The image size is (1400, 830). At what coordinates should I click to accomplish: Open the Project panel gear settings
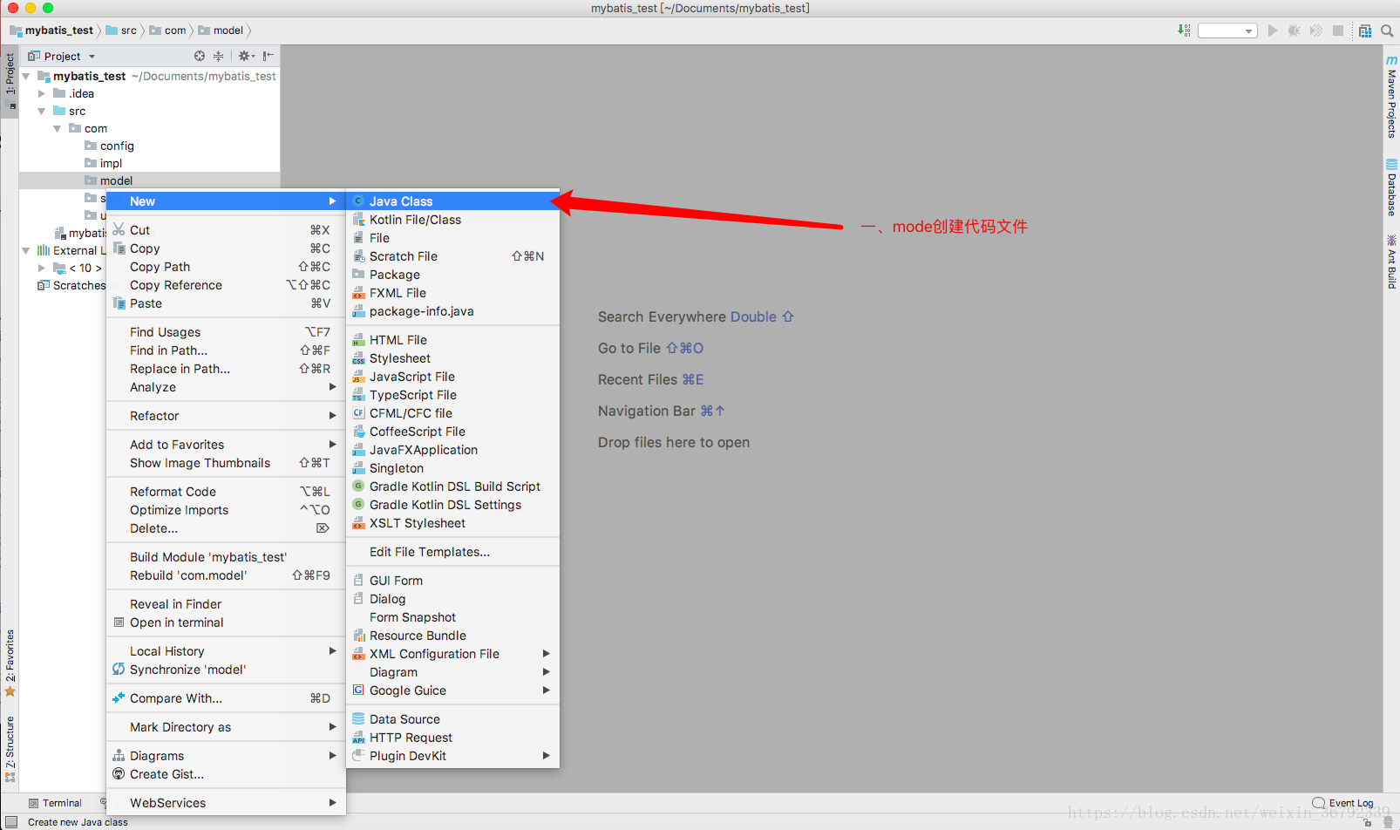[246, 56]
